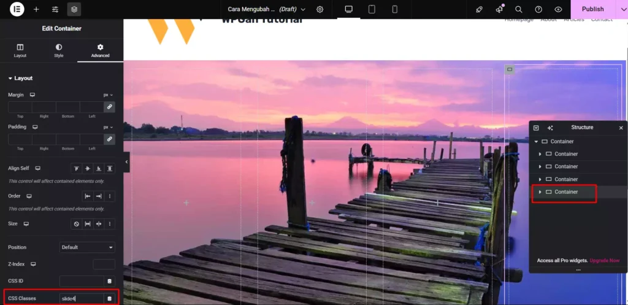Open Site Settings sliders icon

coord(55,9)
